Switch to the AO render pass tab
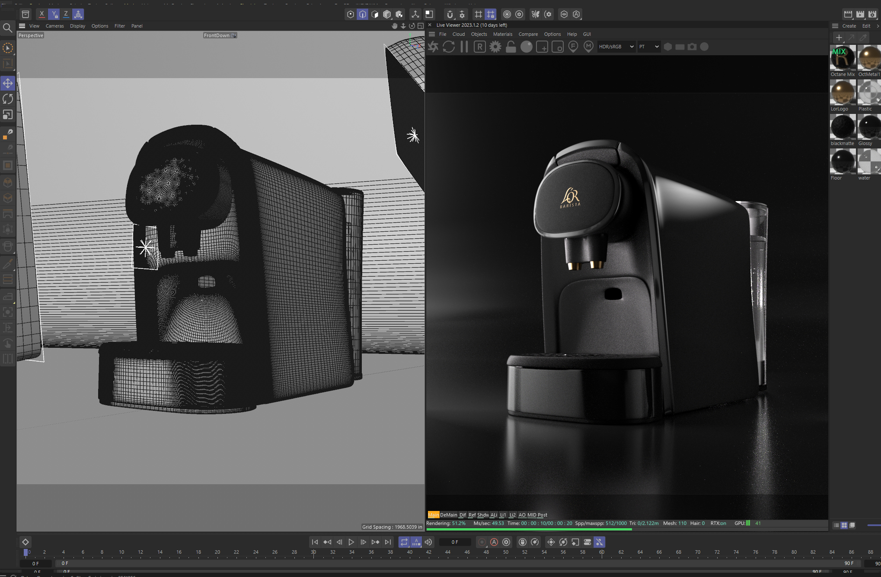881x577 pixels. pyautogui.click(x=522, y=515)
